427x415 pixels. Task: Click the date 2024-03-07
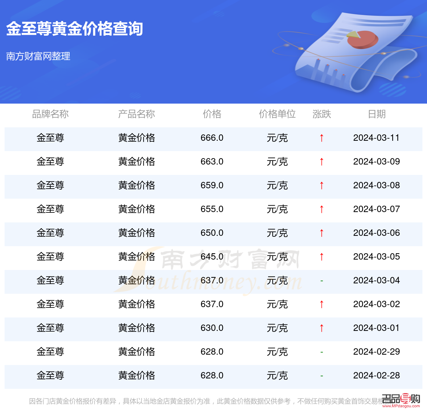pyautogui.click(x=376, y=209)
